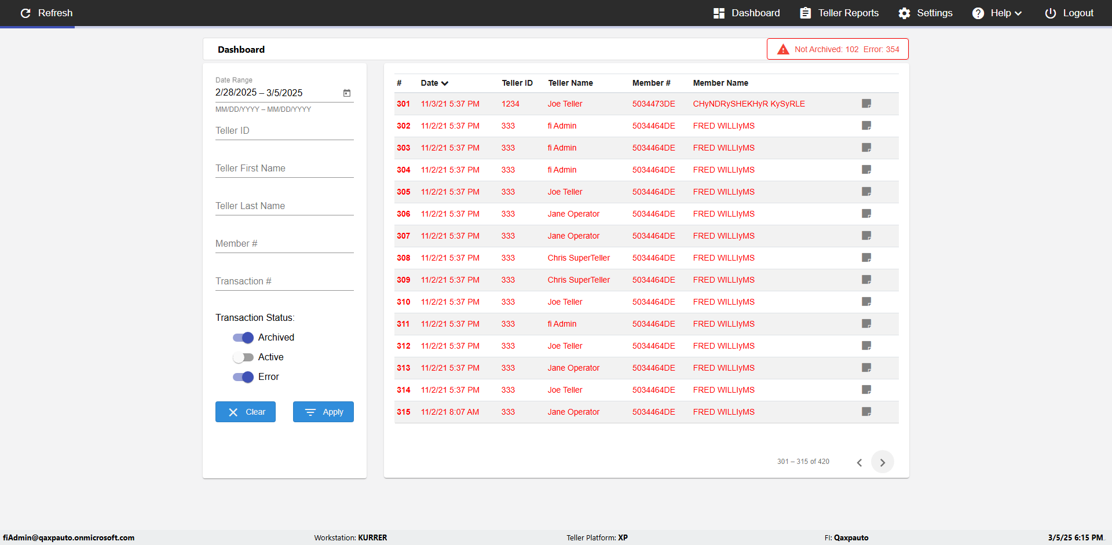Click fi Admin in row 302
Screen dimensions: 1112x545
tap(562, 126)
